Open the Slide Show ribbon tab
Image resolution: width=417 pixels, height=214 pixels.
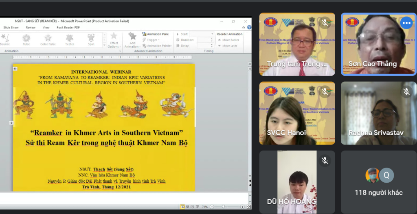tap(11, 27)
